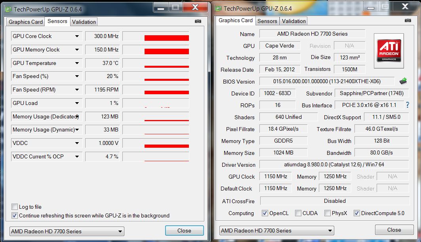
Task: Click the Bus Interface value PCI-E 3.0 x16
Action: pos(369,105)
